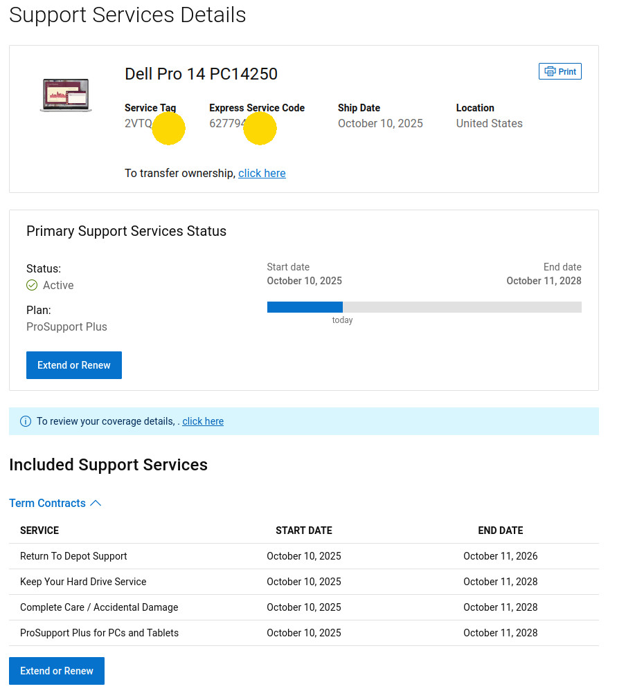The height and width of the screenshot is (691, 617).
Task: Click the chevron beside Term Contracts
Action: (96, 504)
